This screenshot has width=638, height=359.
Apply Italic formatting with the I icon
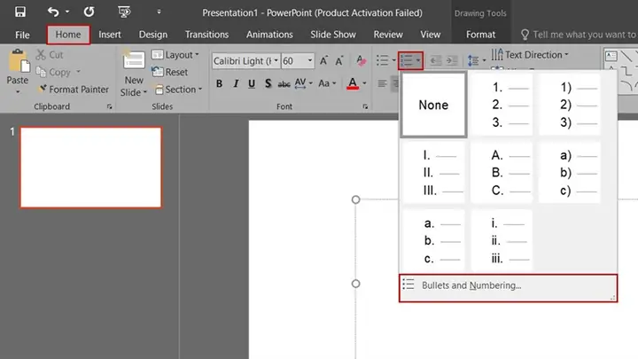click(235, 84)
